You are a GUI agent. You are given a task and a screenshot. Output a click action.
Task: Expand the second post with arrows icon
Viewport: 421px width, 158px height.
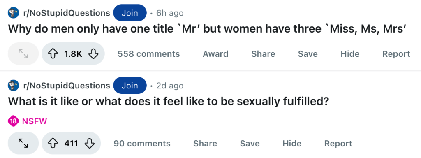(x=23, y=143)
